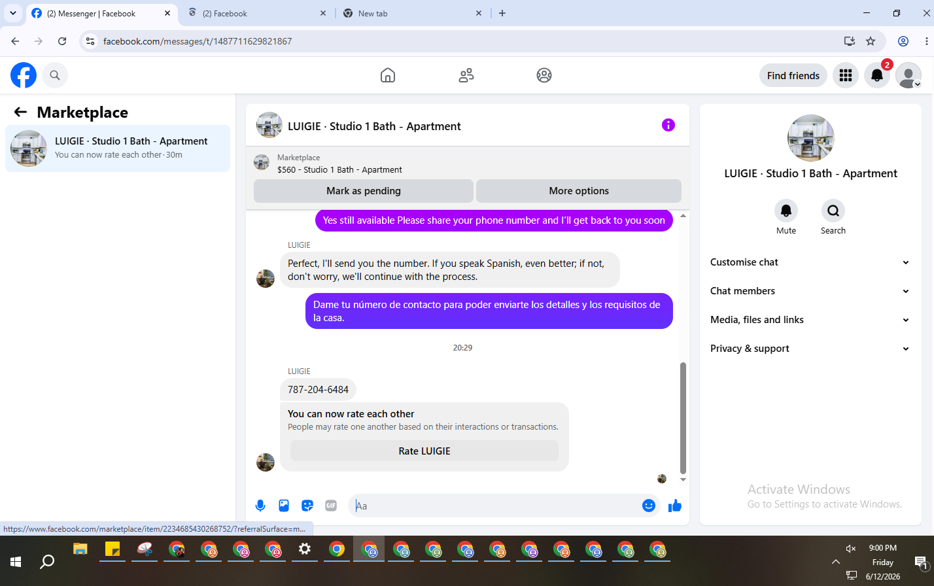Open File Explorer from taskbar

coord(80,549)
